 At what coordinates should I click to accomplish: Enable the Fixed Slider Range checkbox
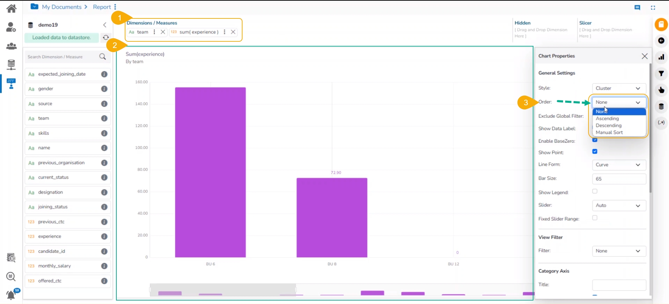click(x=595, y=218)
